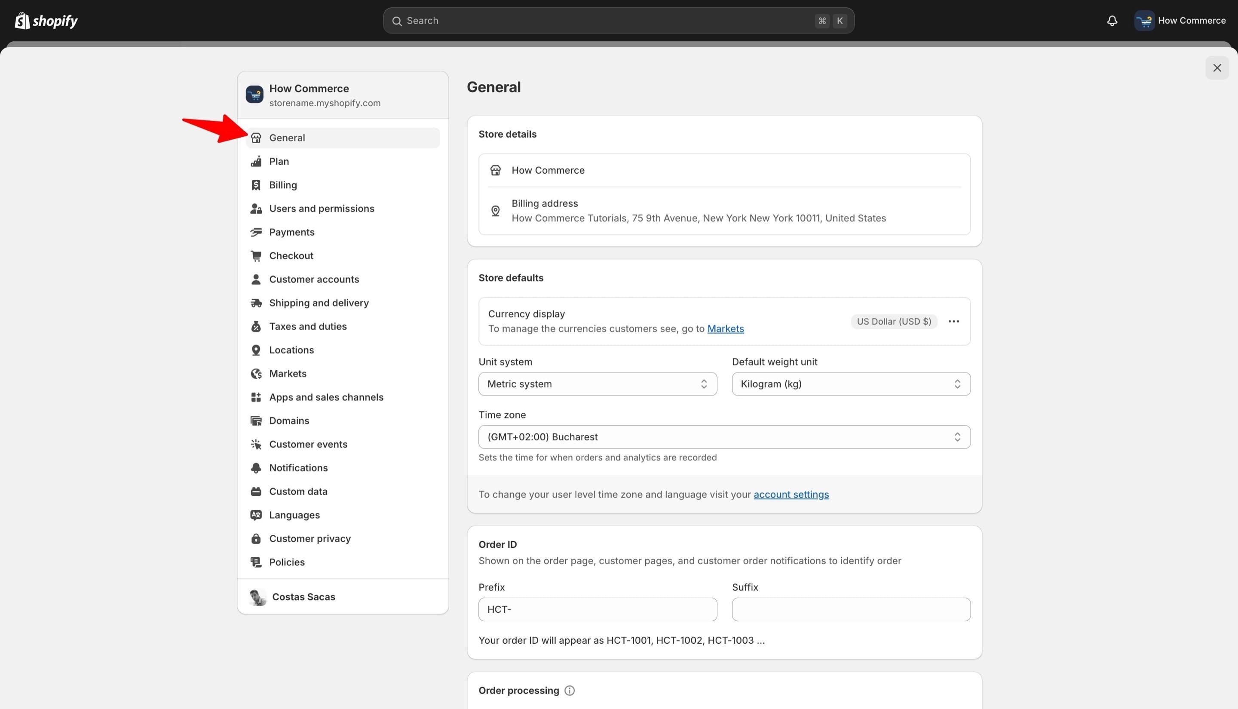The image size is (1238, 709).
Task: Click the How Commerce store header in sidebar
Action: click(x=343, y=95)
